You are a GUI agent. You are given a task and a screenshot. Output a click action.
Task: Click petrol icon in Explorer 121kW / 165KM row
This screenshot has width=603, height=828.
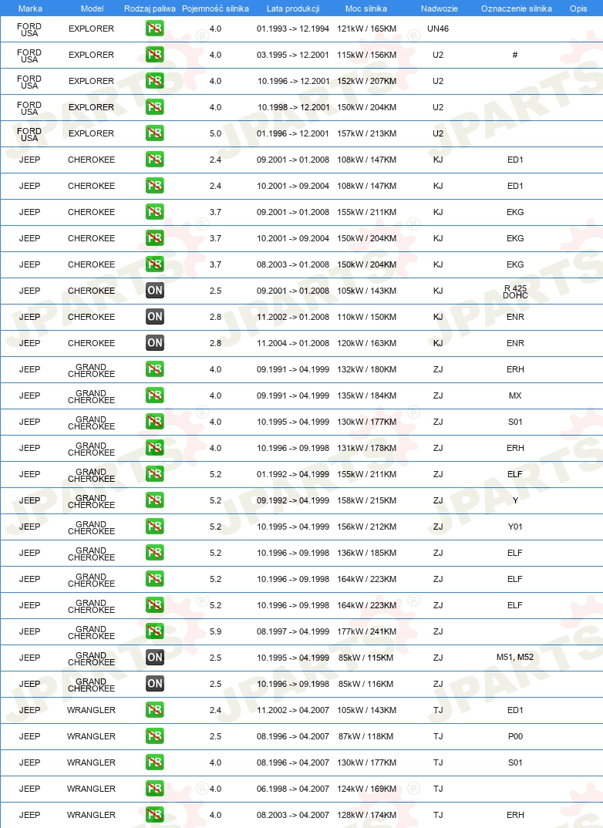[155, 29]
